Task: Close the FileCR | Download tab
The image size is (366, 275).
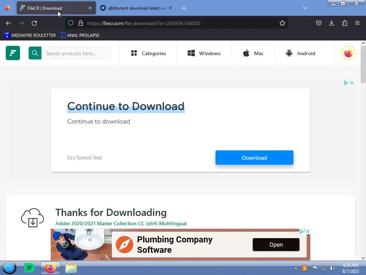Action: coord(90,8)
